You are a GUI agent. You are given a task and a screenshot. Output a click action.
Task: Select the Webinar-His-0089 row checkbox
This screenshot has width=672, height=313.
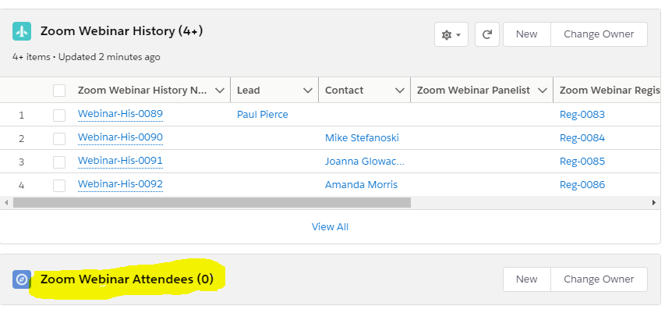coord(59,115)
